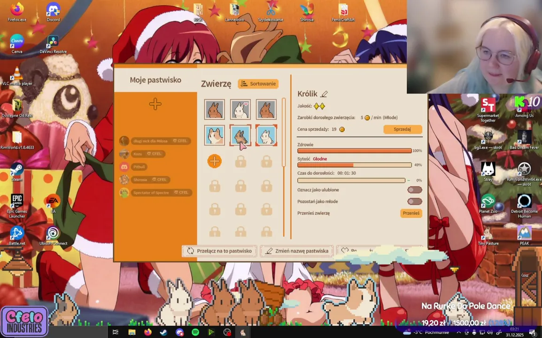Select white rabbit with heart thumbnail
This screenshot has height=338, width=542.
[x=240, y=109]
